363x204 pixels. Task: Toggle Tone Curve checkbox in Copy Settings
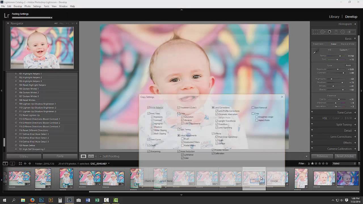pyautogui.click(x=148, y=139)
